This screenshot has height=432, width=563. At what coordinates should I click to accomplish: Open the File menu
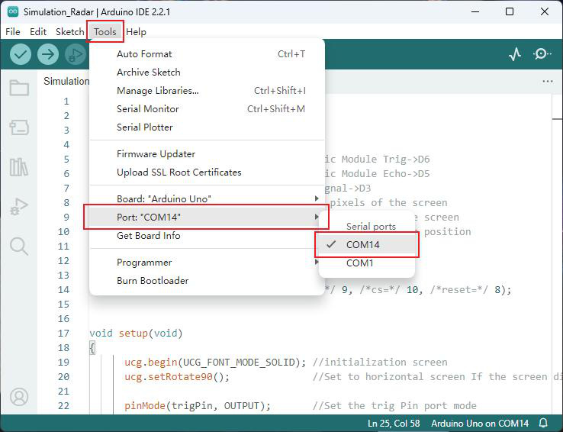pyautogui.click(x=13, y=31)
